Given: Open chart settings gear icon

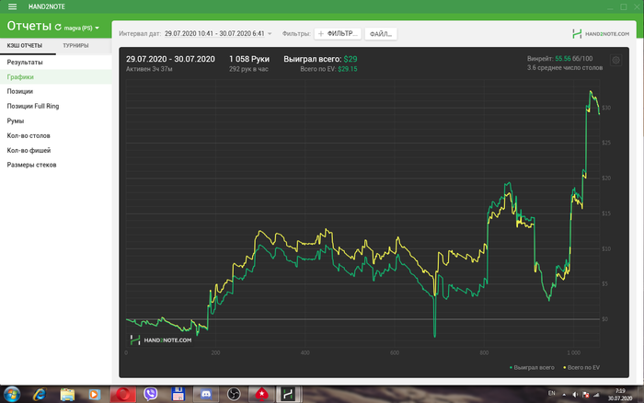Looking at the screenshot, I should [615, 61].
